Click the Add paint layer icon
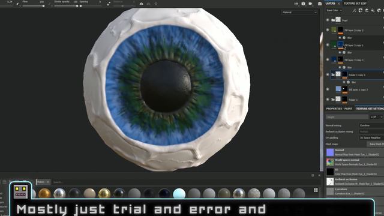 click(367, 10)
